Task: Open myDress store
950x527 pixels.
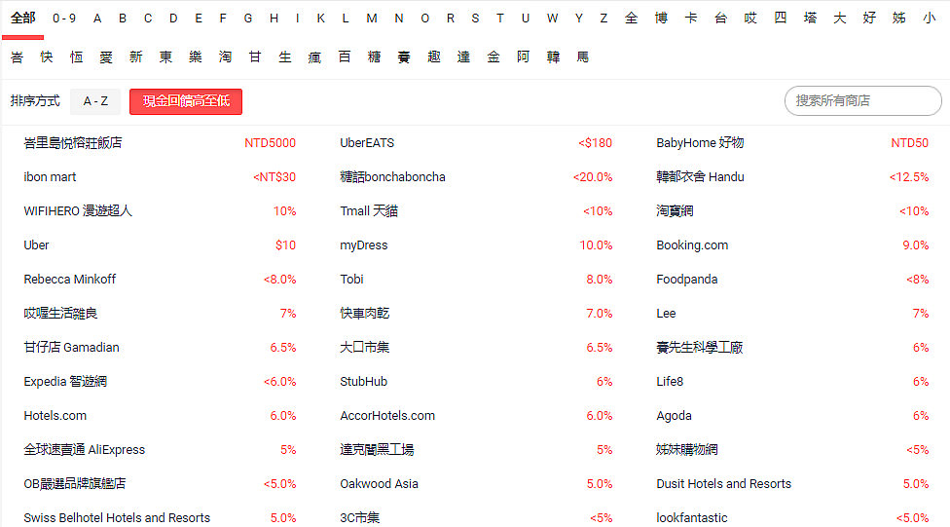Action: 363,245
